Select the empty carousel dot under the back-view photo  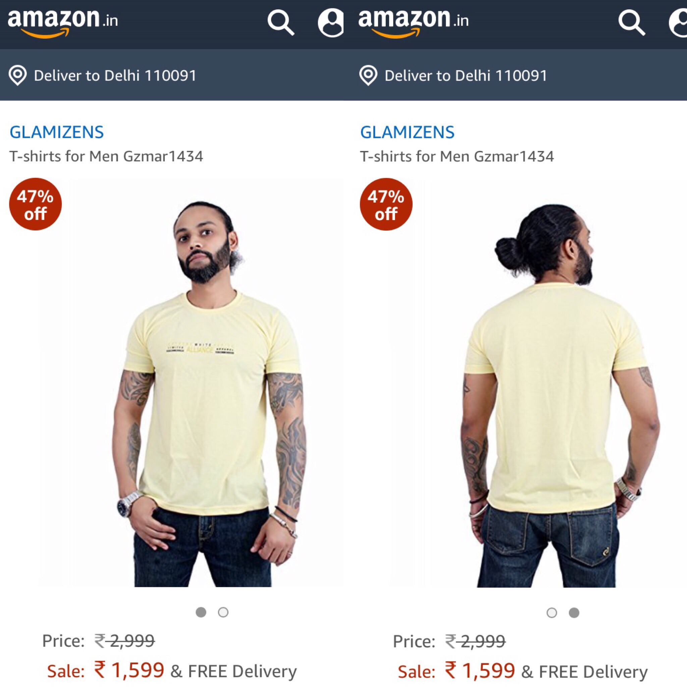[x=552, y=613]
